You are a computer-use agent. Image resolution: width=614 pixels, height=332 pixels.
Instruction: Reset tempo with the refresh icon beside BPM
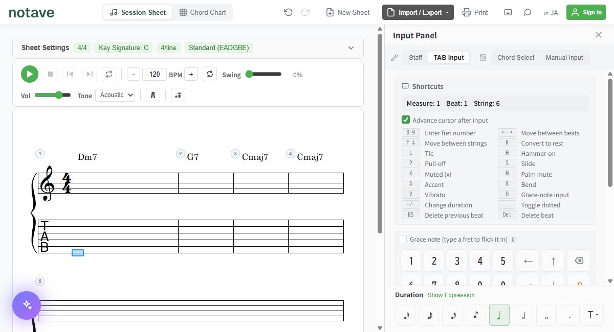210,74
